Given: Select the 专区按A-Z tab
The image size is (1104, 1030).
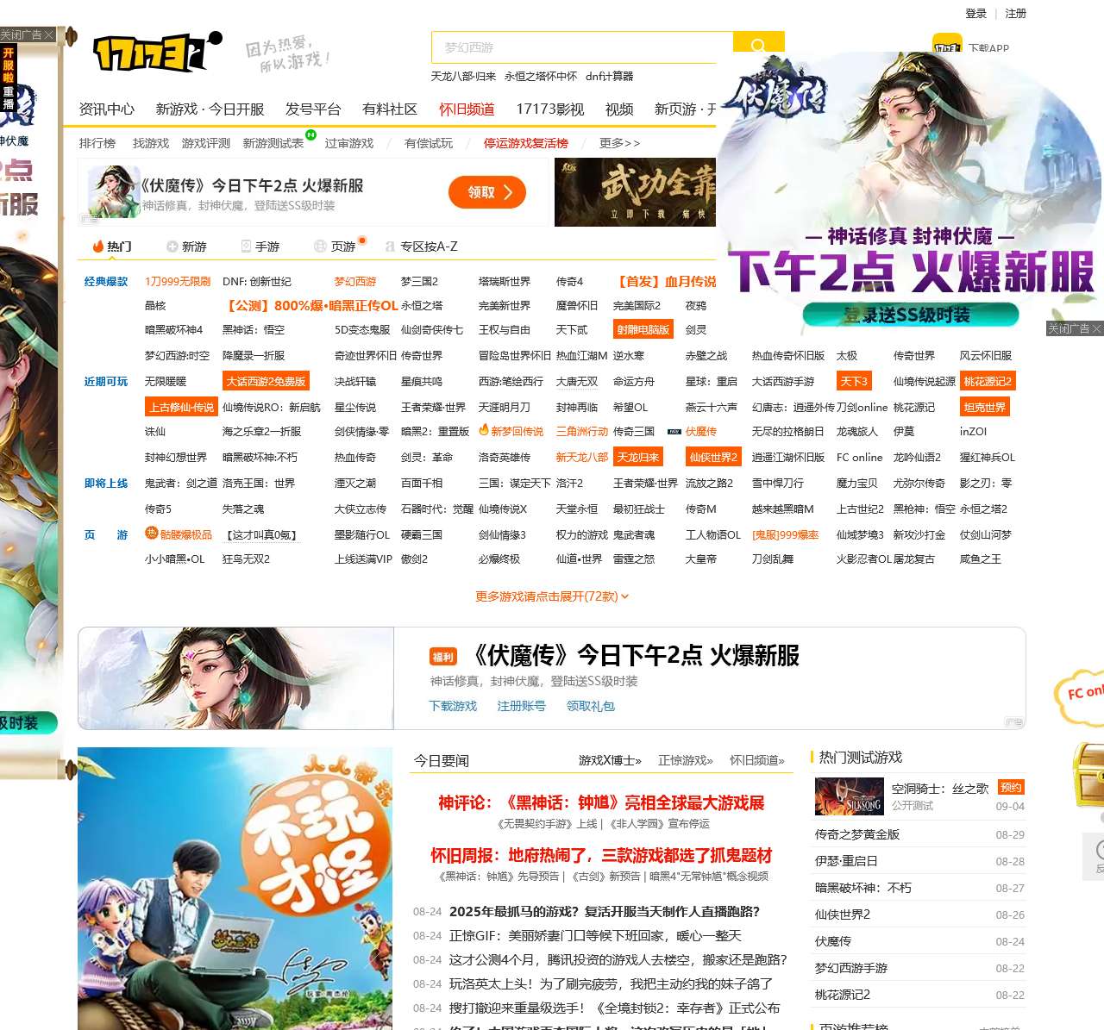Looking at the screenshot, I should [421, 247].
